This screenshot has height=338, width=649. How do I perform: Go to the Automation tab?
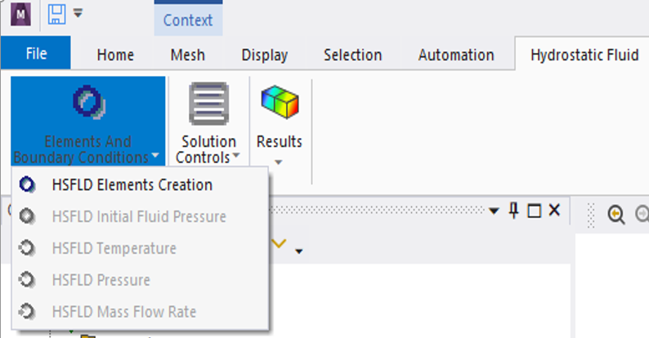[456, 55]
